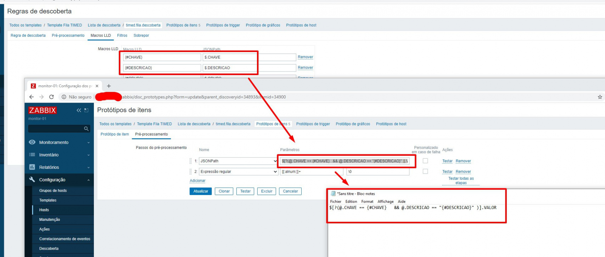The width and height of the screenshot is (605, 257).
Task: Click the 'Não seguro' site info icon
Action: [64, 97]
